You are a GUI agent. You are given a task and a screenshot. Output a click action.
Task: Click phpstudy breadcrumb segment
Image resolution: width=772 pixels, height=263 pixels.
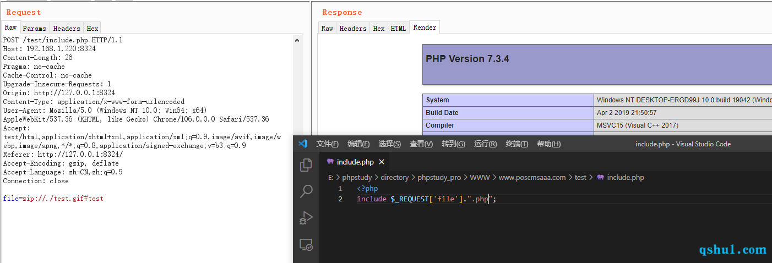pos(357,177)
